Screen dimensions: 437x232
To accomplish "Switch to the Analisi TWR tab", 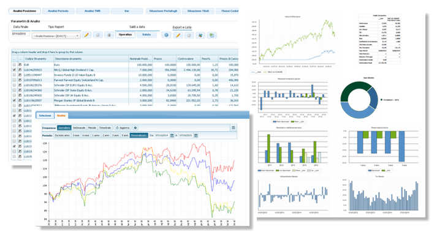I will [x=93, y=11].
